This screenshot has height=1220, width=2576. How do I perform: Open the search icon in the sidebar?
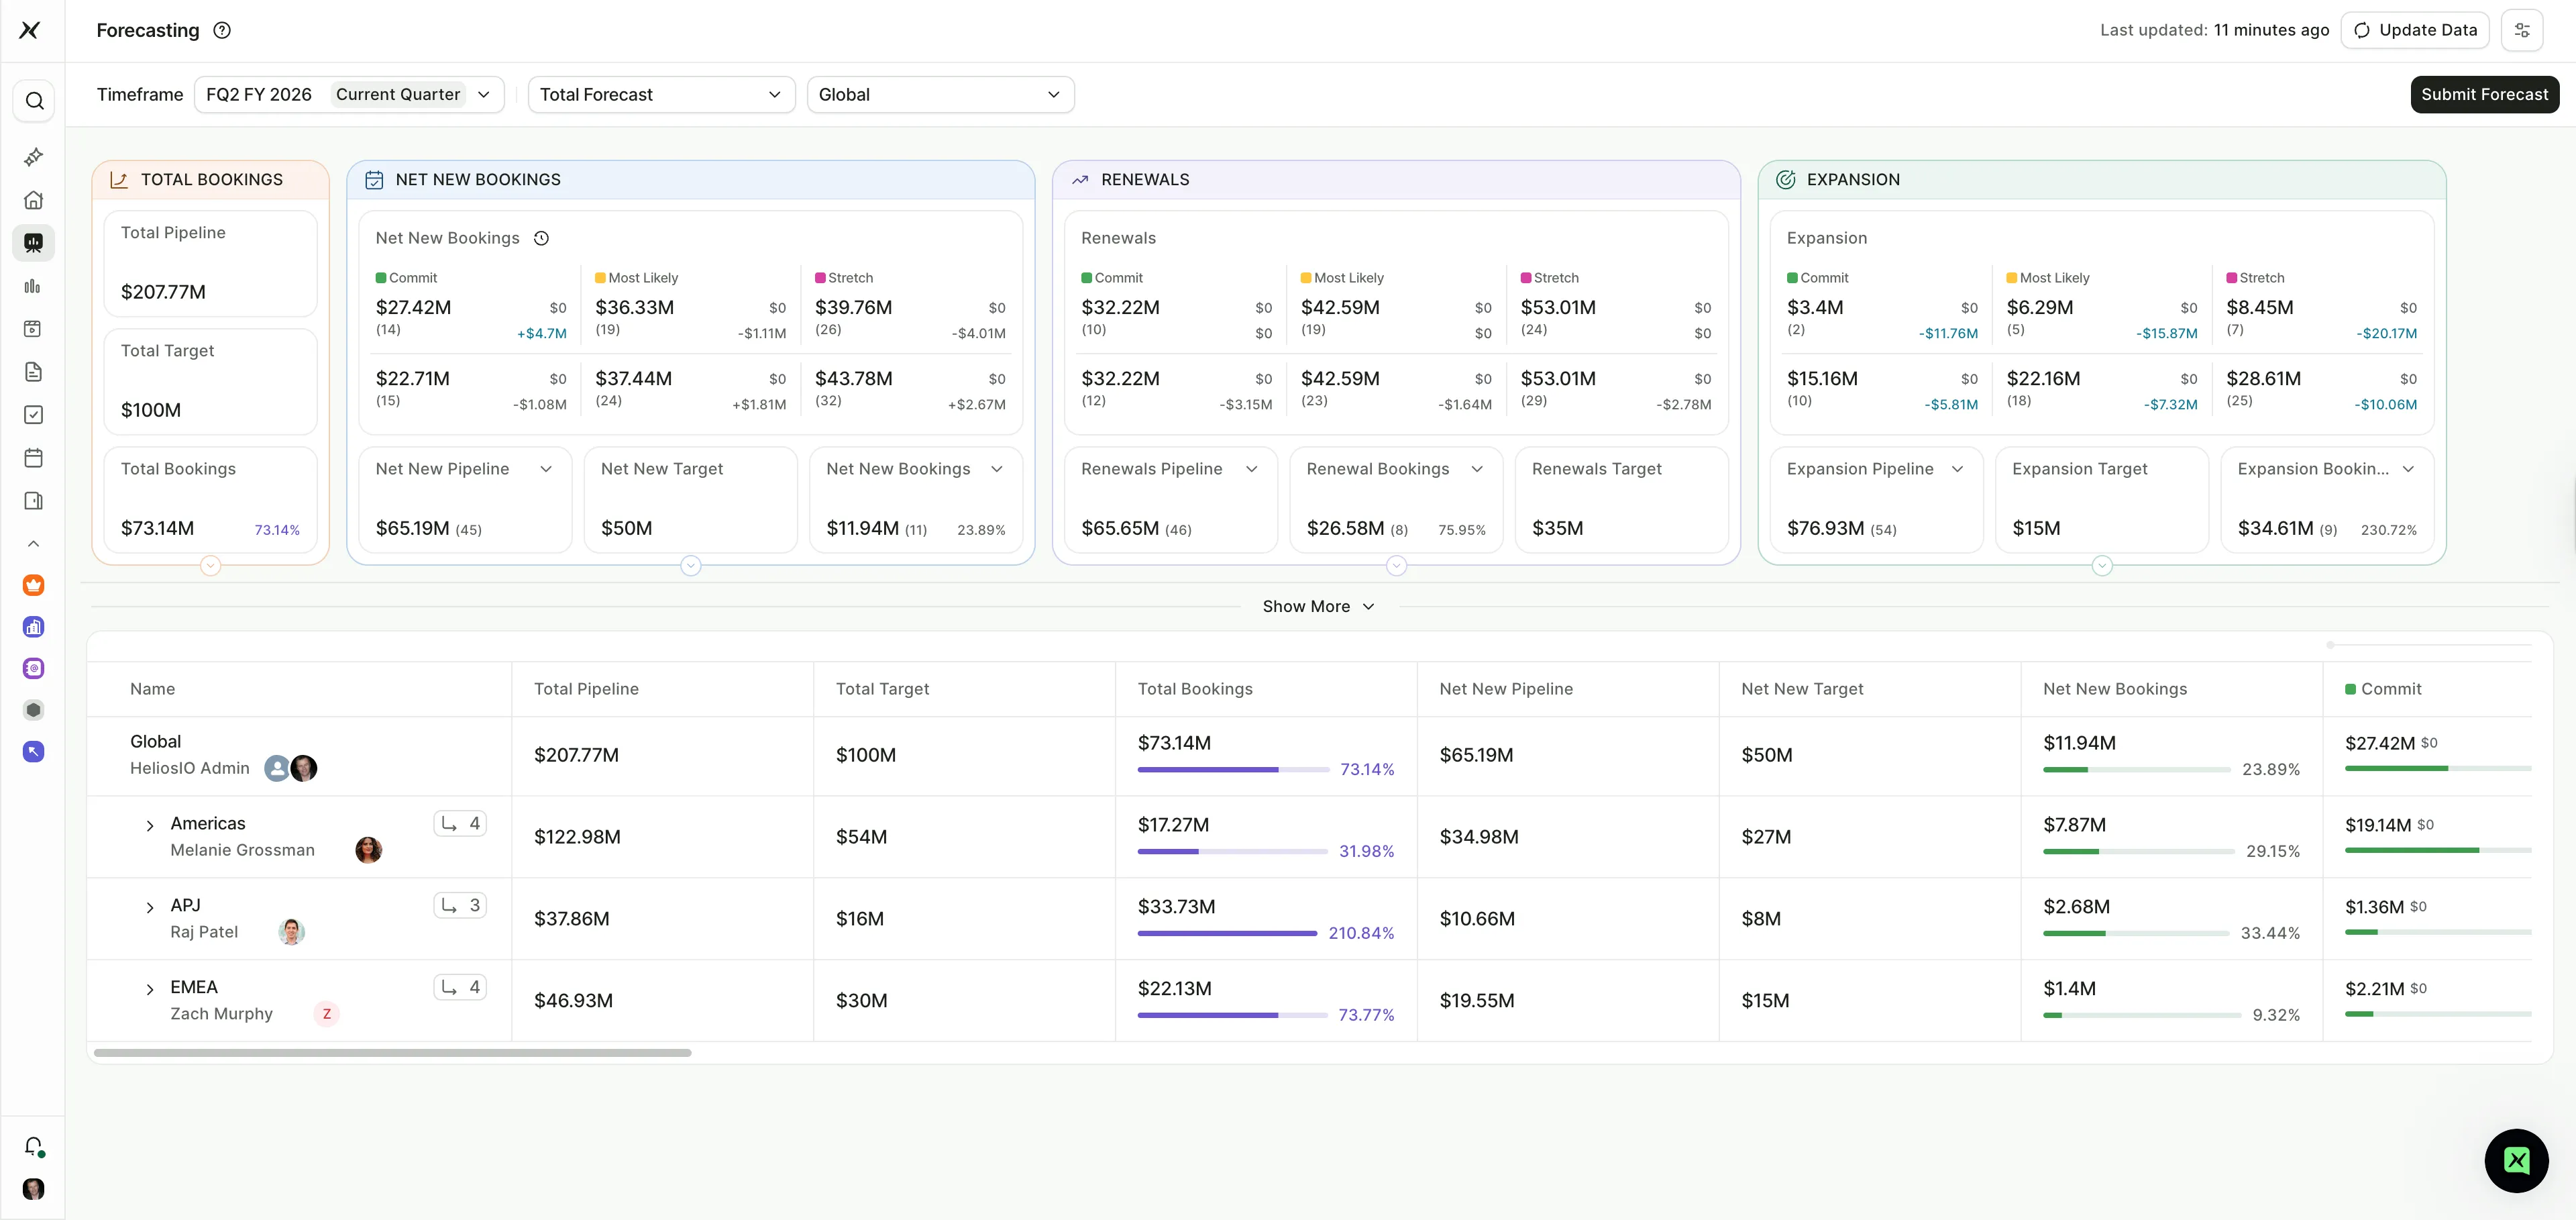34,101
